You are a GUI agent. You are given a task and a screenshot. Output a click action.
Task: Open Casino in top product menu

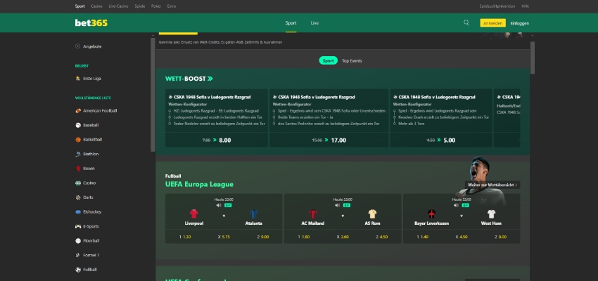pos(96,6)
